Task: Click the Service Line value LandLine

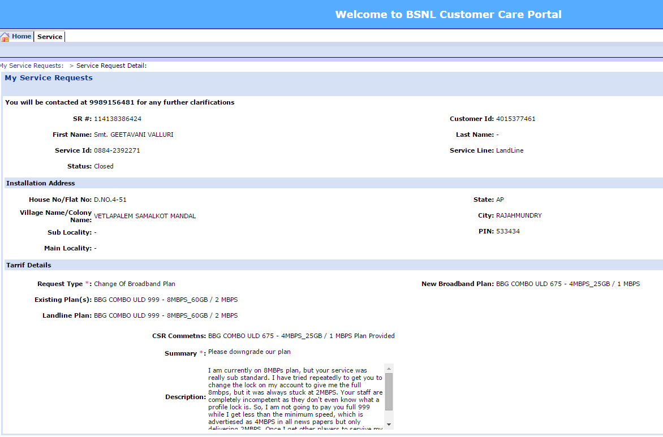Action: pyautogui.click(x=510, y=150)
